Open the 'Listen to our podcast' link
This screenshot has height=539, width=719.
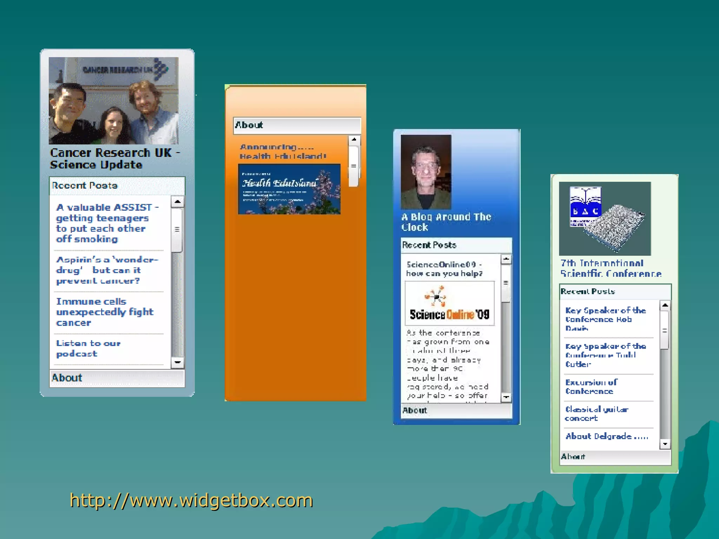click(x=88, y=348)
